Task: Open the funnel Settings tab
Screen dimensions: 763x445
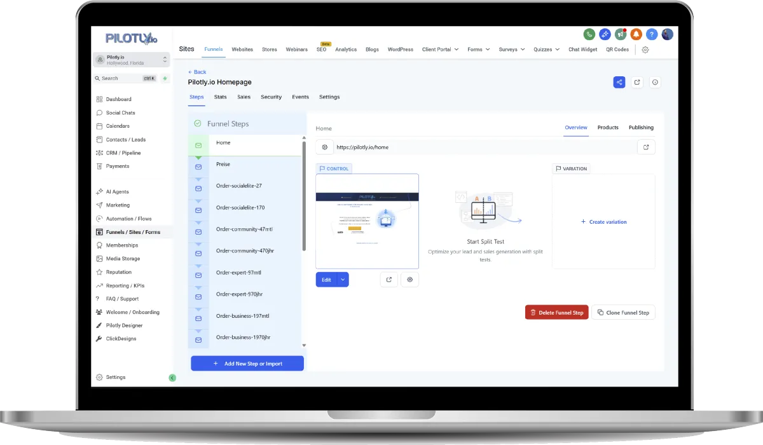Action: pos(329,97)
